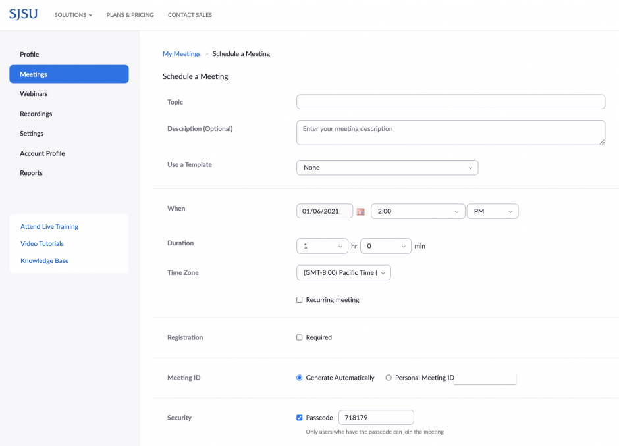Uncheck the Passcode checkbox
This screenshot has height=446, width=619.
[300, 418]
